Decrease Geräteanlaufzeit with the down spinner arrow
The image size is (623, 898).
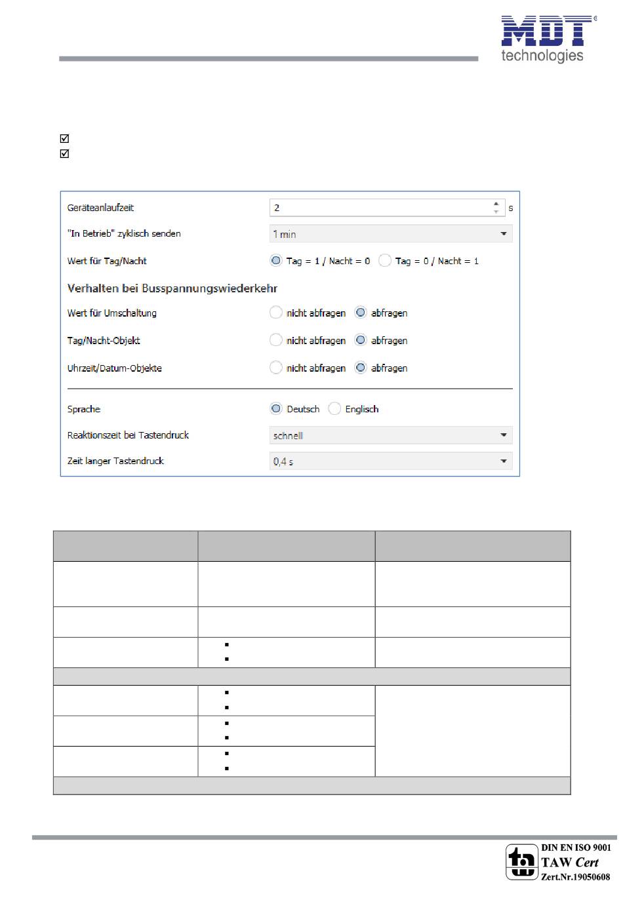pos(496,212)
